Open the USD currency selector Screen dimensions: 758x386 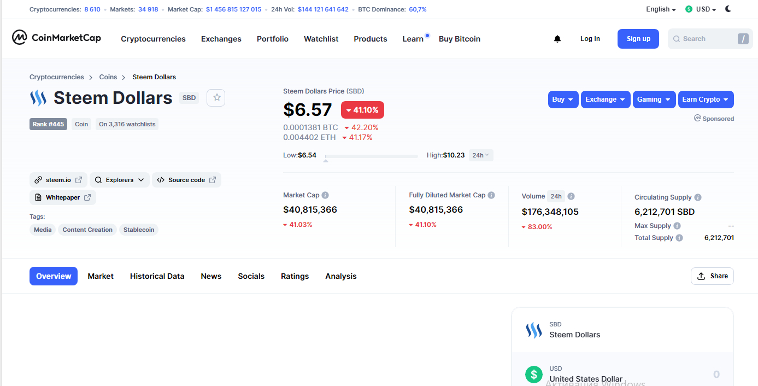click(x=701, y=9)
